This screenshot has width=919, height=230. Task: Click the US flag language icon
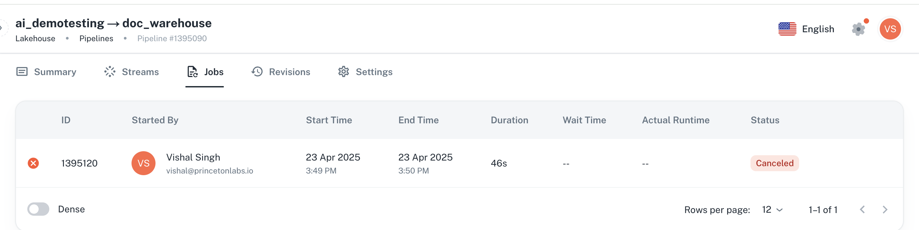(787, 29)
